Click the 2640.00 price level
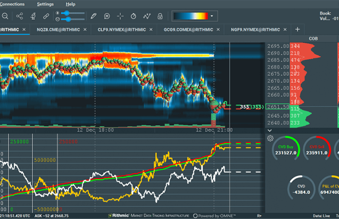The image size is (339, 219). 278,122
